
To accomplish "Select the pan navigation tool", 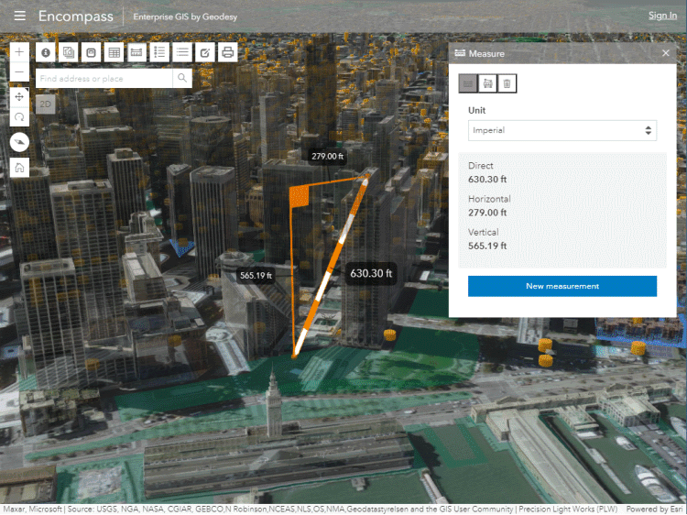I will [x=19, y=96].
